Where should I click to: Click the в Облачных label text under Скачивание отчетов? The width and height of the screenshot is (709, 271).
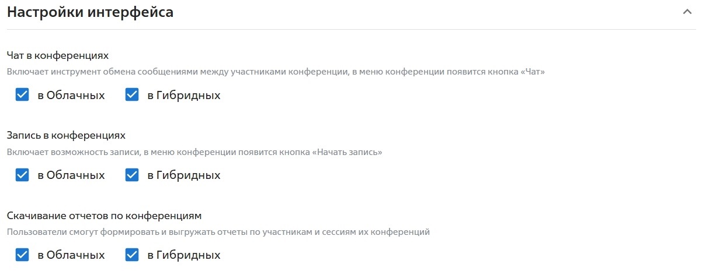(71, 255)
